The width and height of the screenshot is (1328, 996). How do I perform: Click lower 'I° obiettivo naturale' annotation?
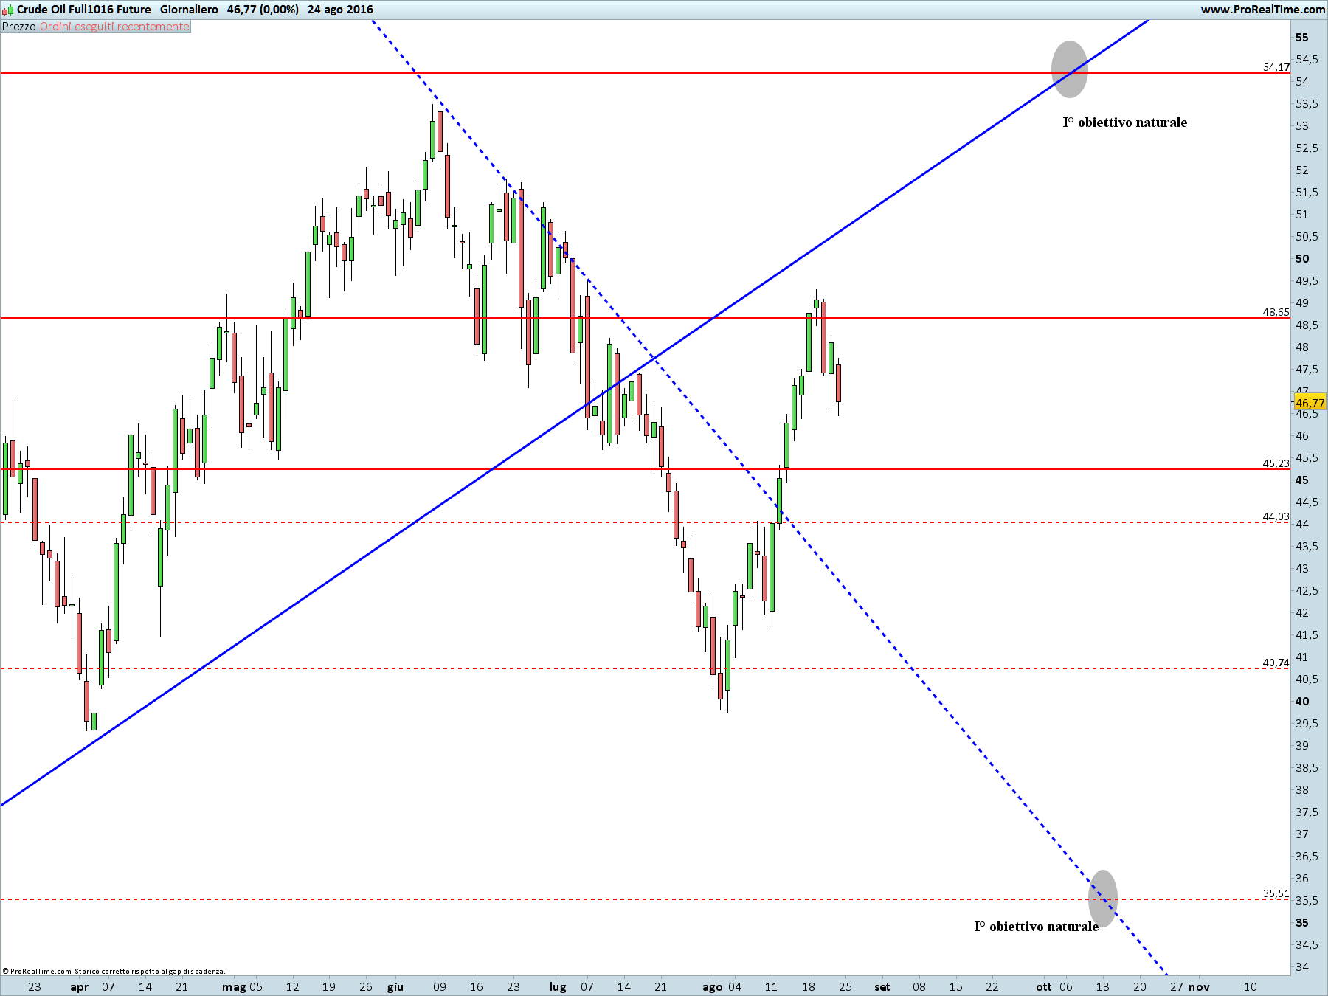tap(1037, 927)
